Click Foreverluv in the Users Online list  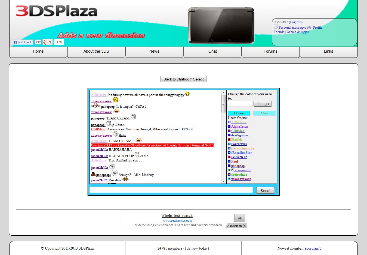(239, 144)
